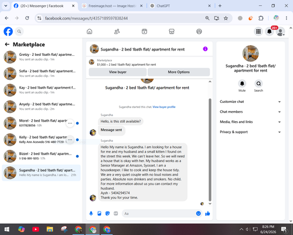Open the emoji picker smiley icon
Screen dimensions: 293x235
click(x=198, y=213)
